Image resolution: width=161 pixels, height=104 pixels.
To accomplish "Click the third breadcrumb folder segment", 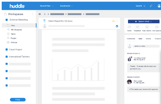I will [92, 14].
